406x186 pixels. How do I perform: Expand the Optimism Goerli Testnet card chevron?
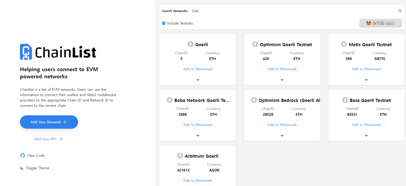(282, 80)
